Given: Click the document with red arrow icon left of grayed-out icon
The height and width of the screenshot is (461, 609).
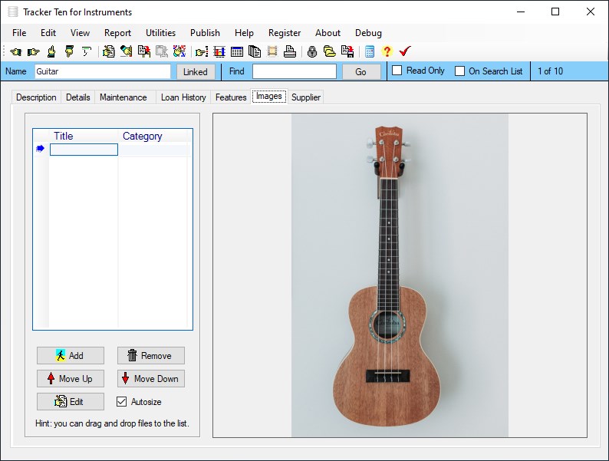Looking at the screenshot, I should point(144,51).
